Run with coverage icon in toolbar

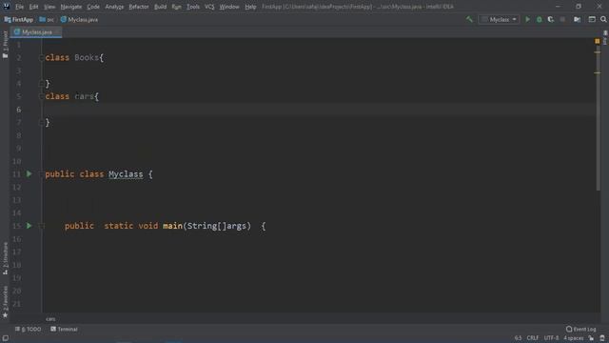point(551,19)
